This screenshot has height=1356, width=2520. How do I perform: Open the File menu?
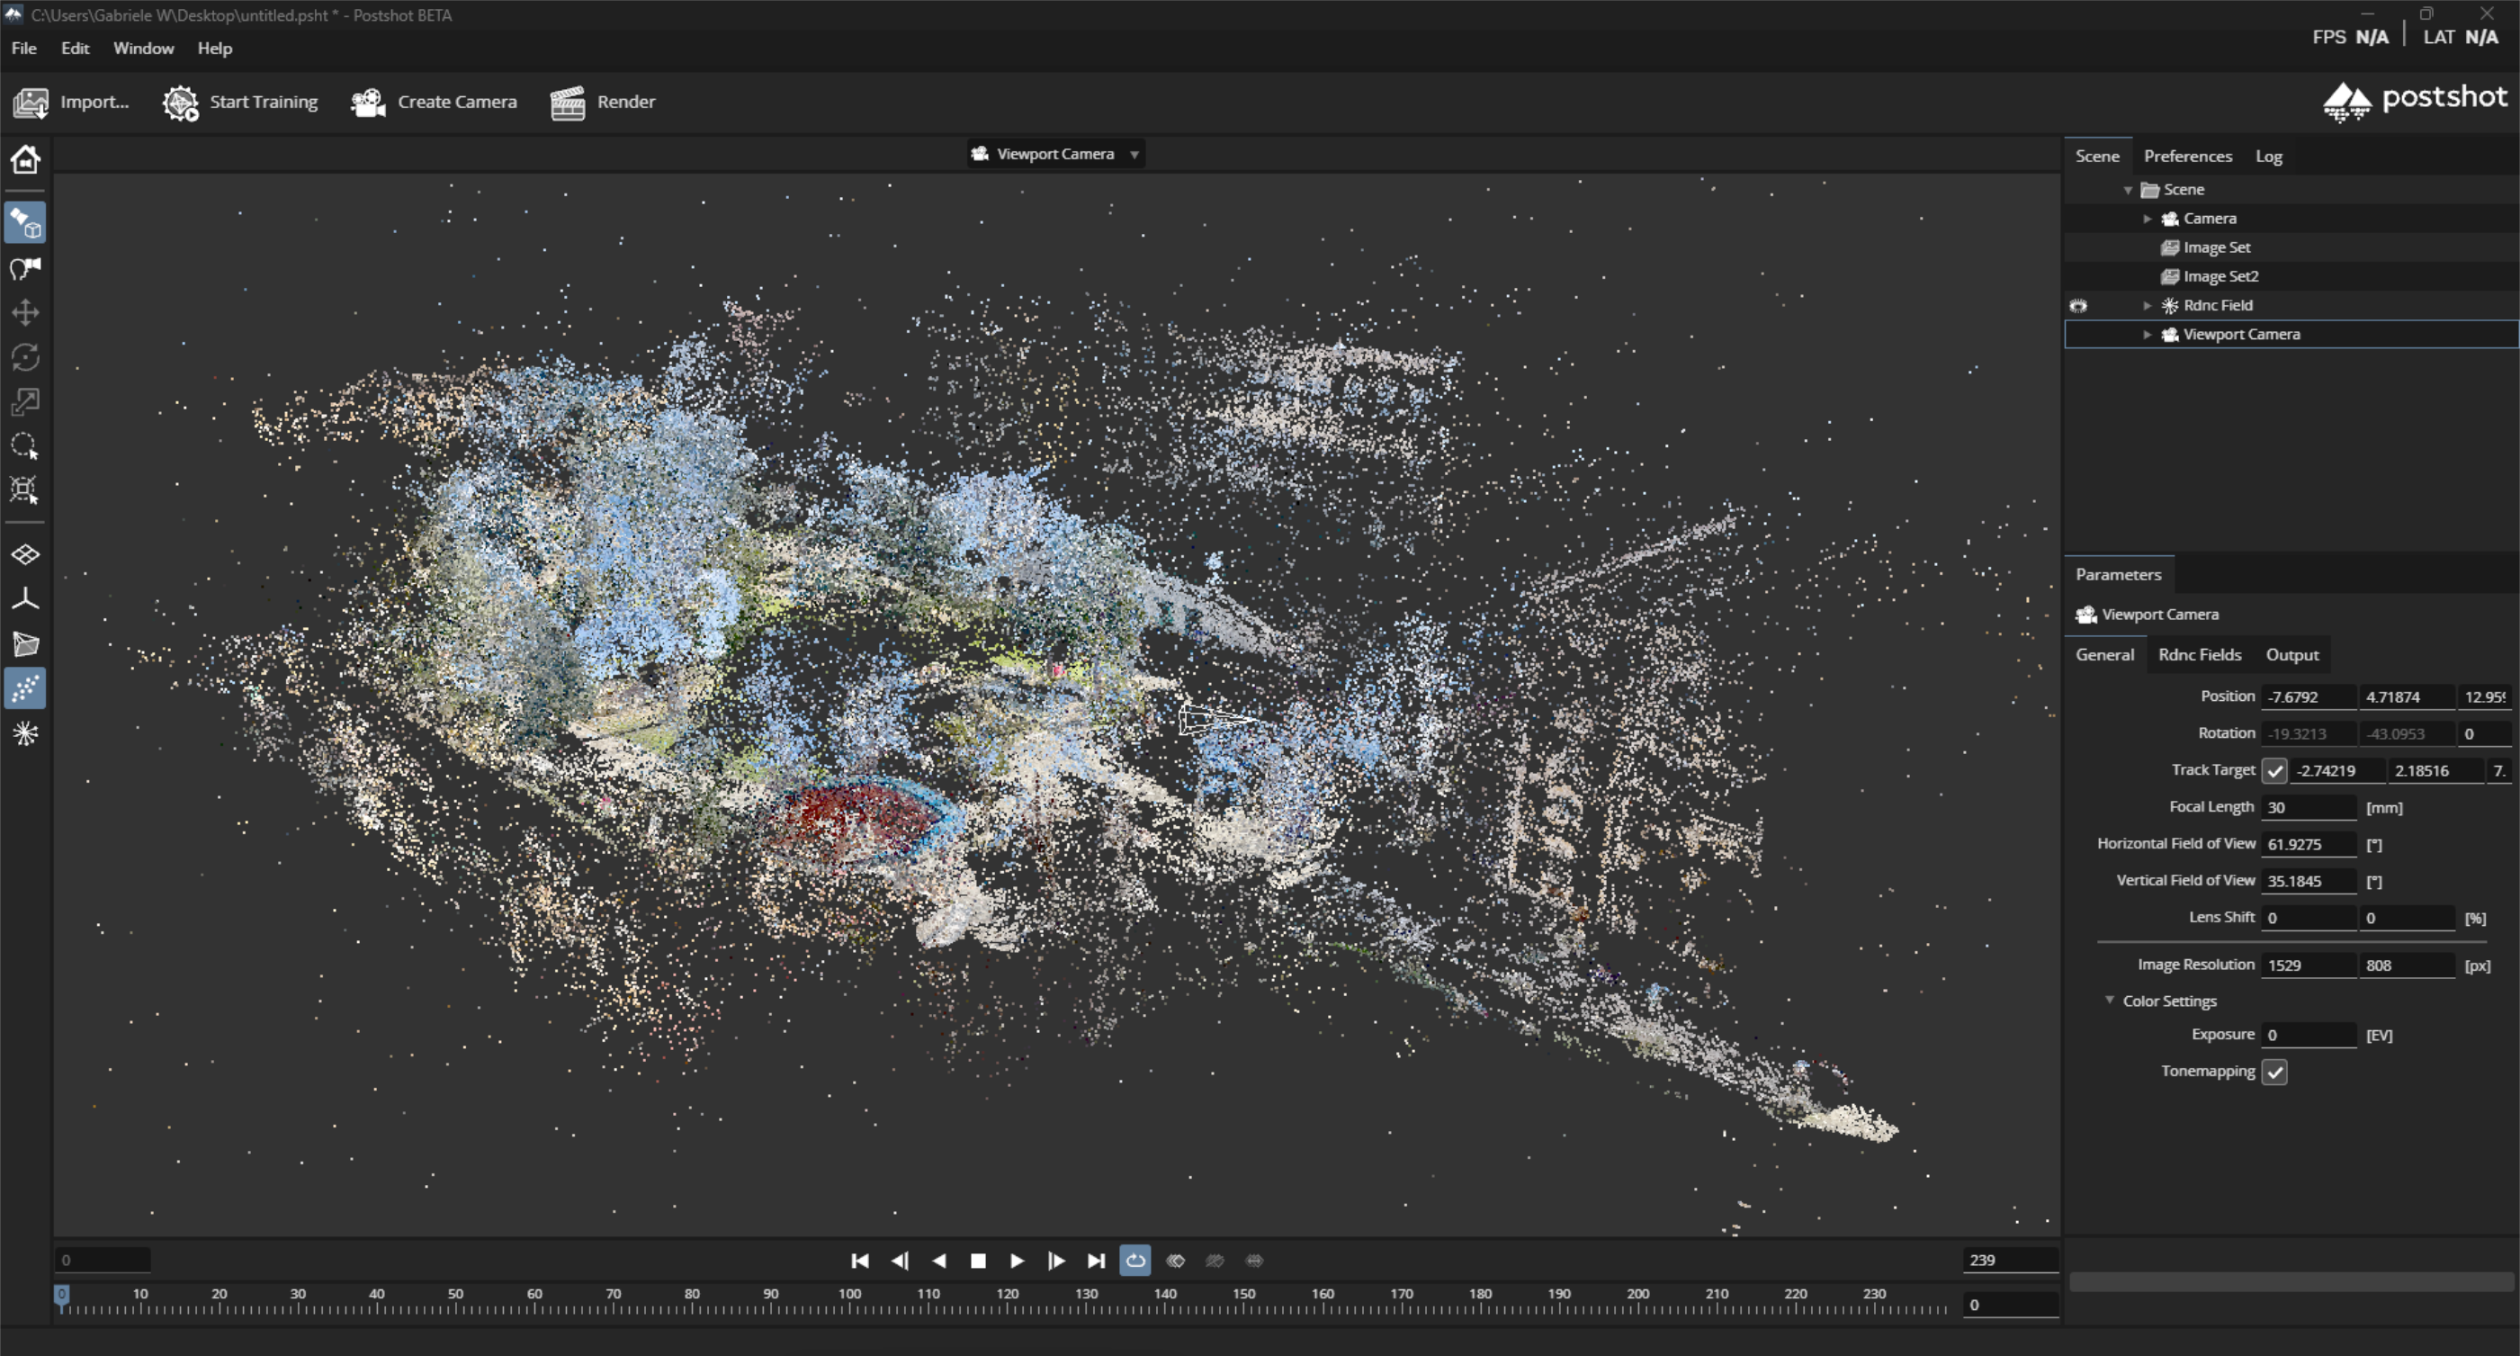(x=23, y=48)
